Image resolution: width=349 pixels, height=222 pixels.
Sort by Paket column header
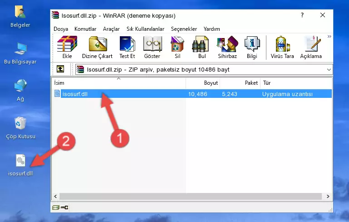(240, 82)
